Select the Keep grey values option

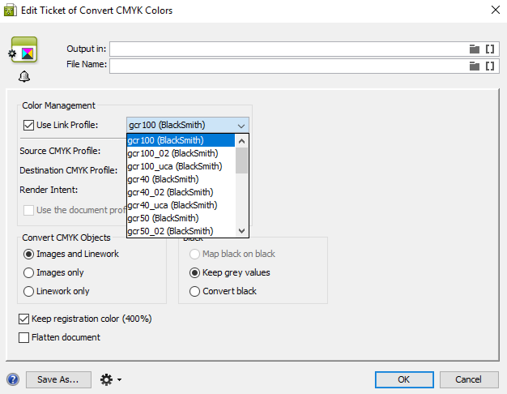[x=194, y=272]
